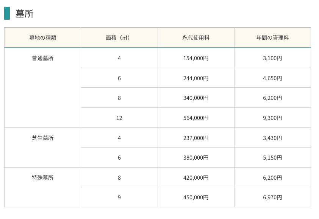Click the 420,000円 price cell
Viewport: 319px width, 219px height.
point(196,177)
